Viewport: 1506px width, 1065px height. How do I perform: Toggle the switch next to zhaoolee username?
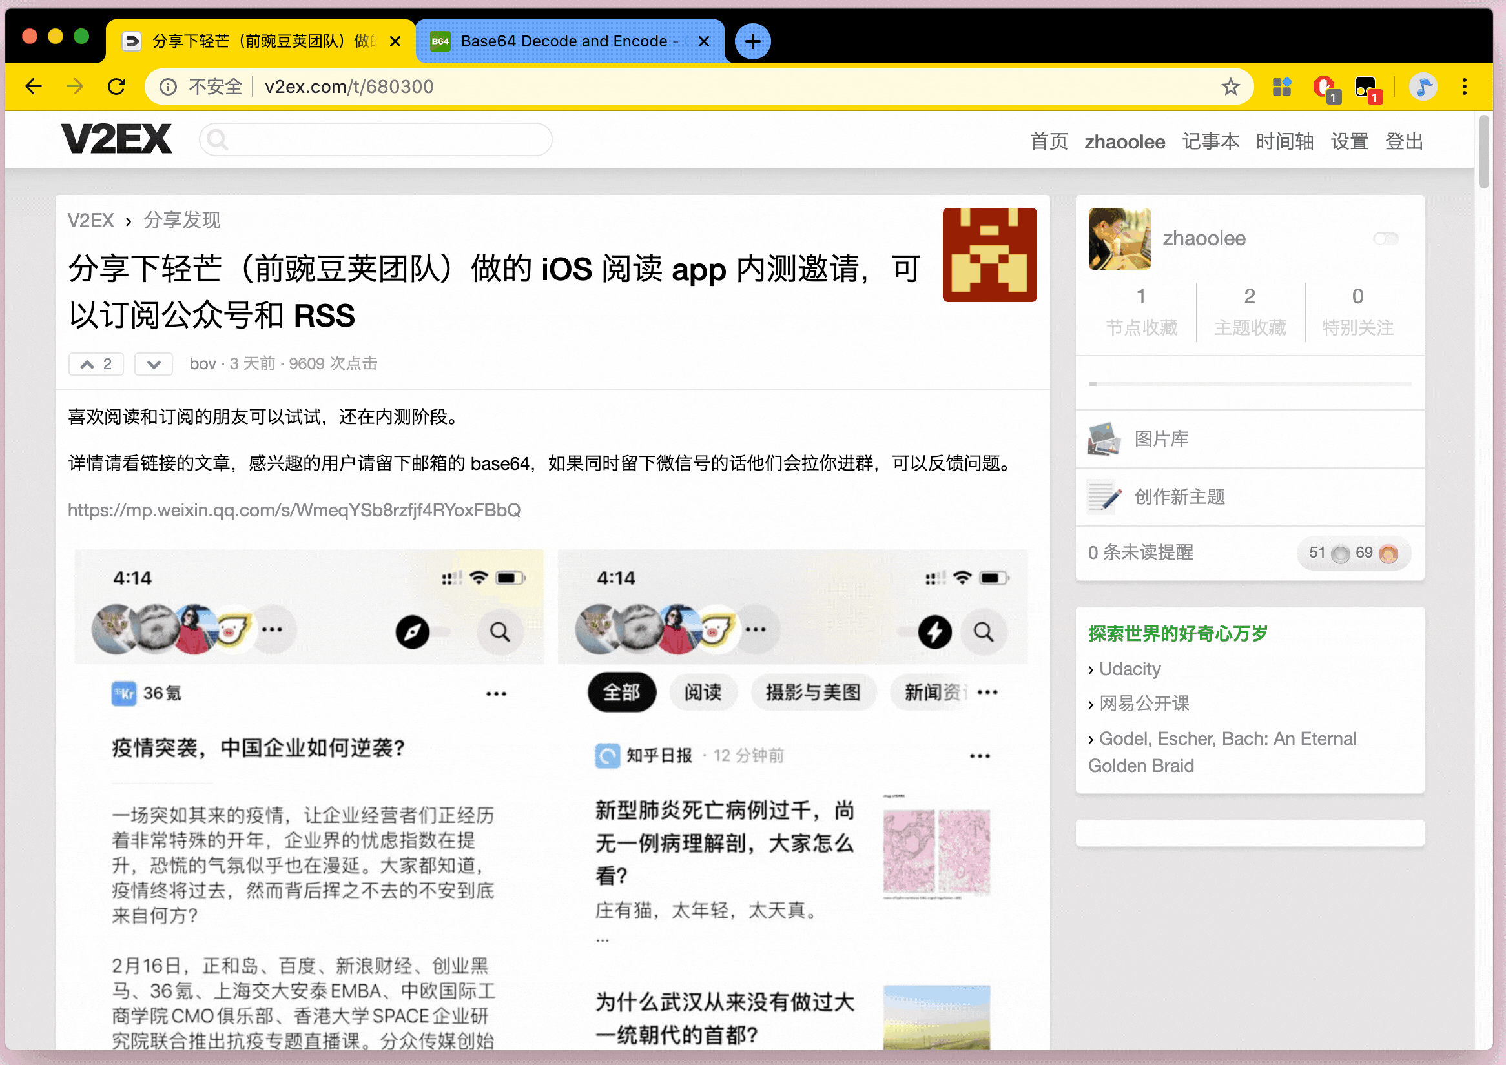point(1385,239)
